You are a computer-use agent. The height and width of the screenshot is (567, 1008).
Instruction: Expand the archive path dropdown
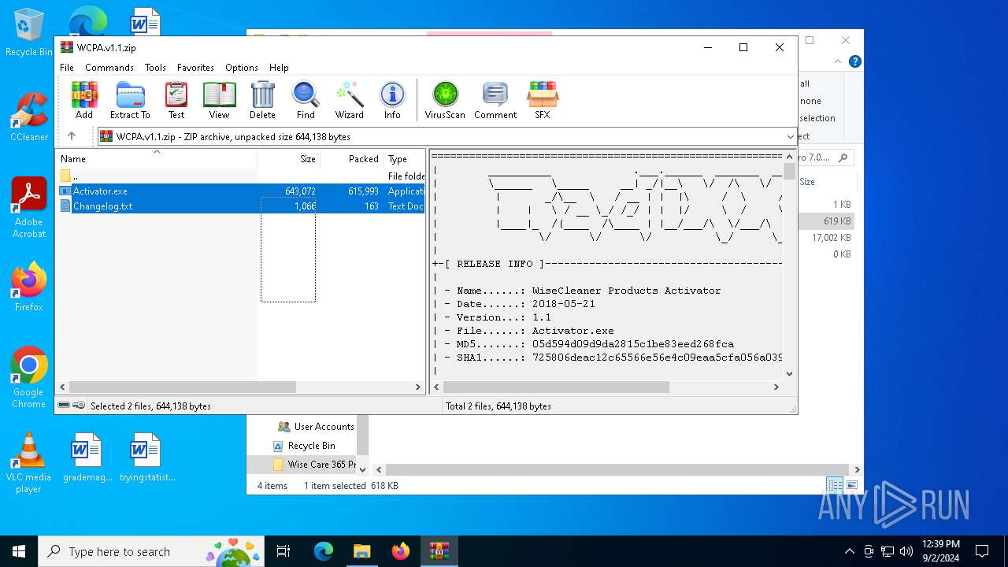click(790, 137)
